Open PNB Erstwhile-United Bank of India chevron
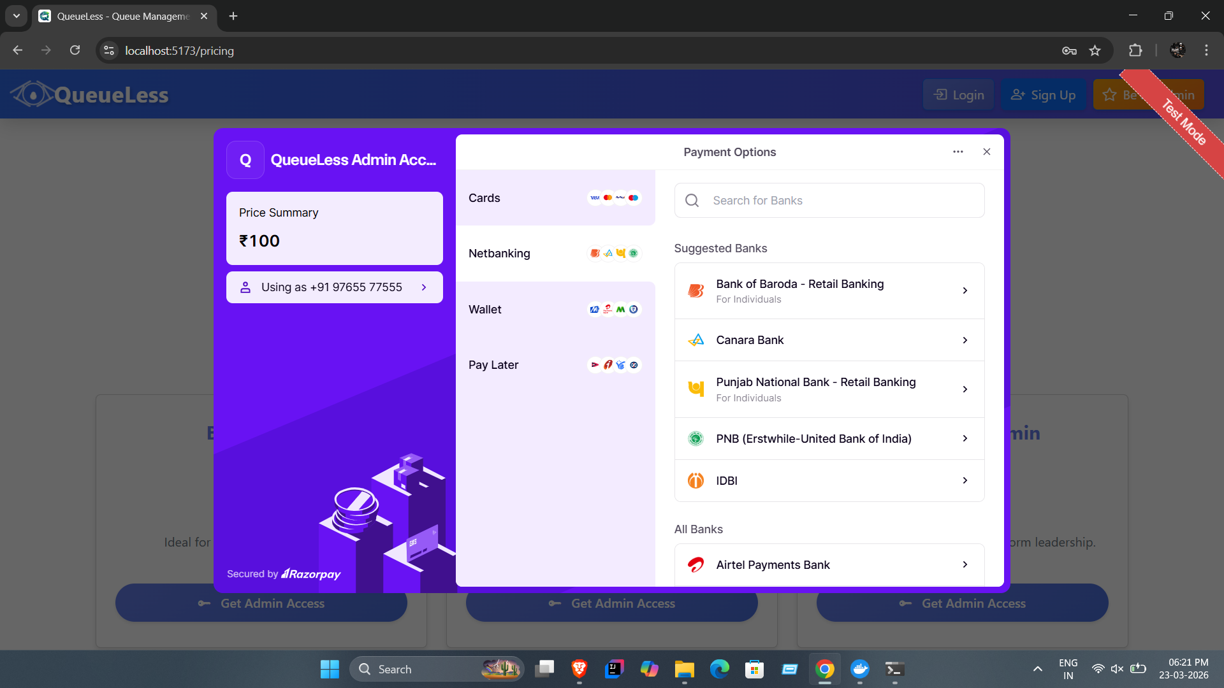The width and height of the screenshot is (1224, 688). click(965, 438)
